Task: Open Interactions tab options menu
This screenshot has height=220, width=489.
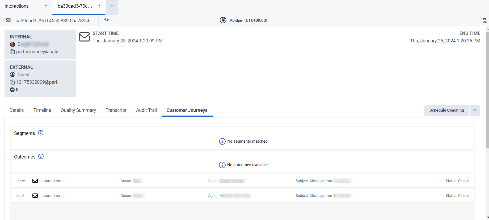Action: click(x=46, y=6)
